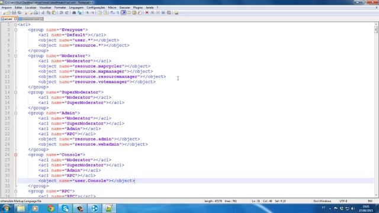Toggle the highlighted Indent Guide button

point(123,12)
